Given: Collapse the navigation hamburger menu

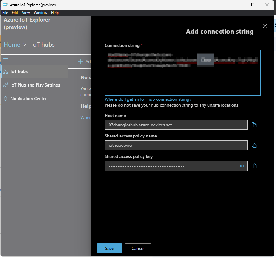Looking at the screenshot, I should [x=6, y=60].
